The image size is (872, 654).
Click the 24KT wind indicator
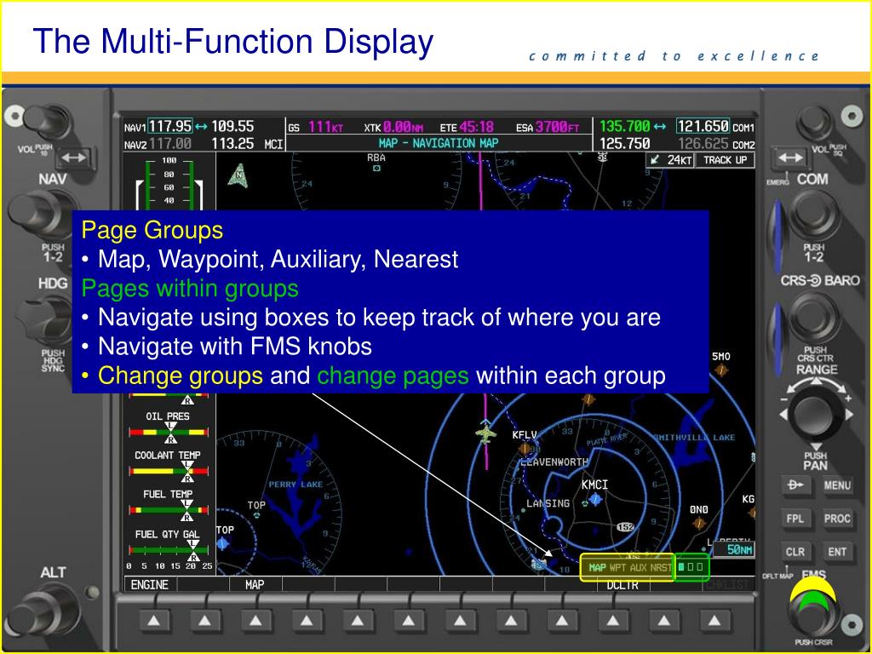670,160
